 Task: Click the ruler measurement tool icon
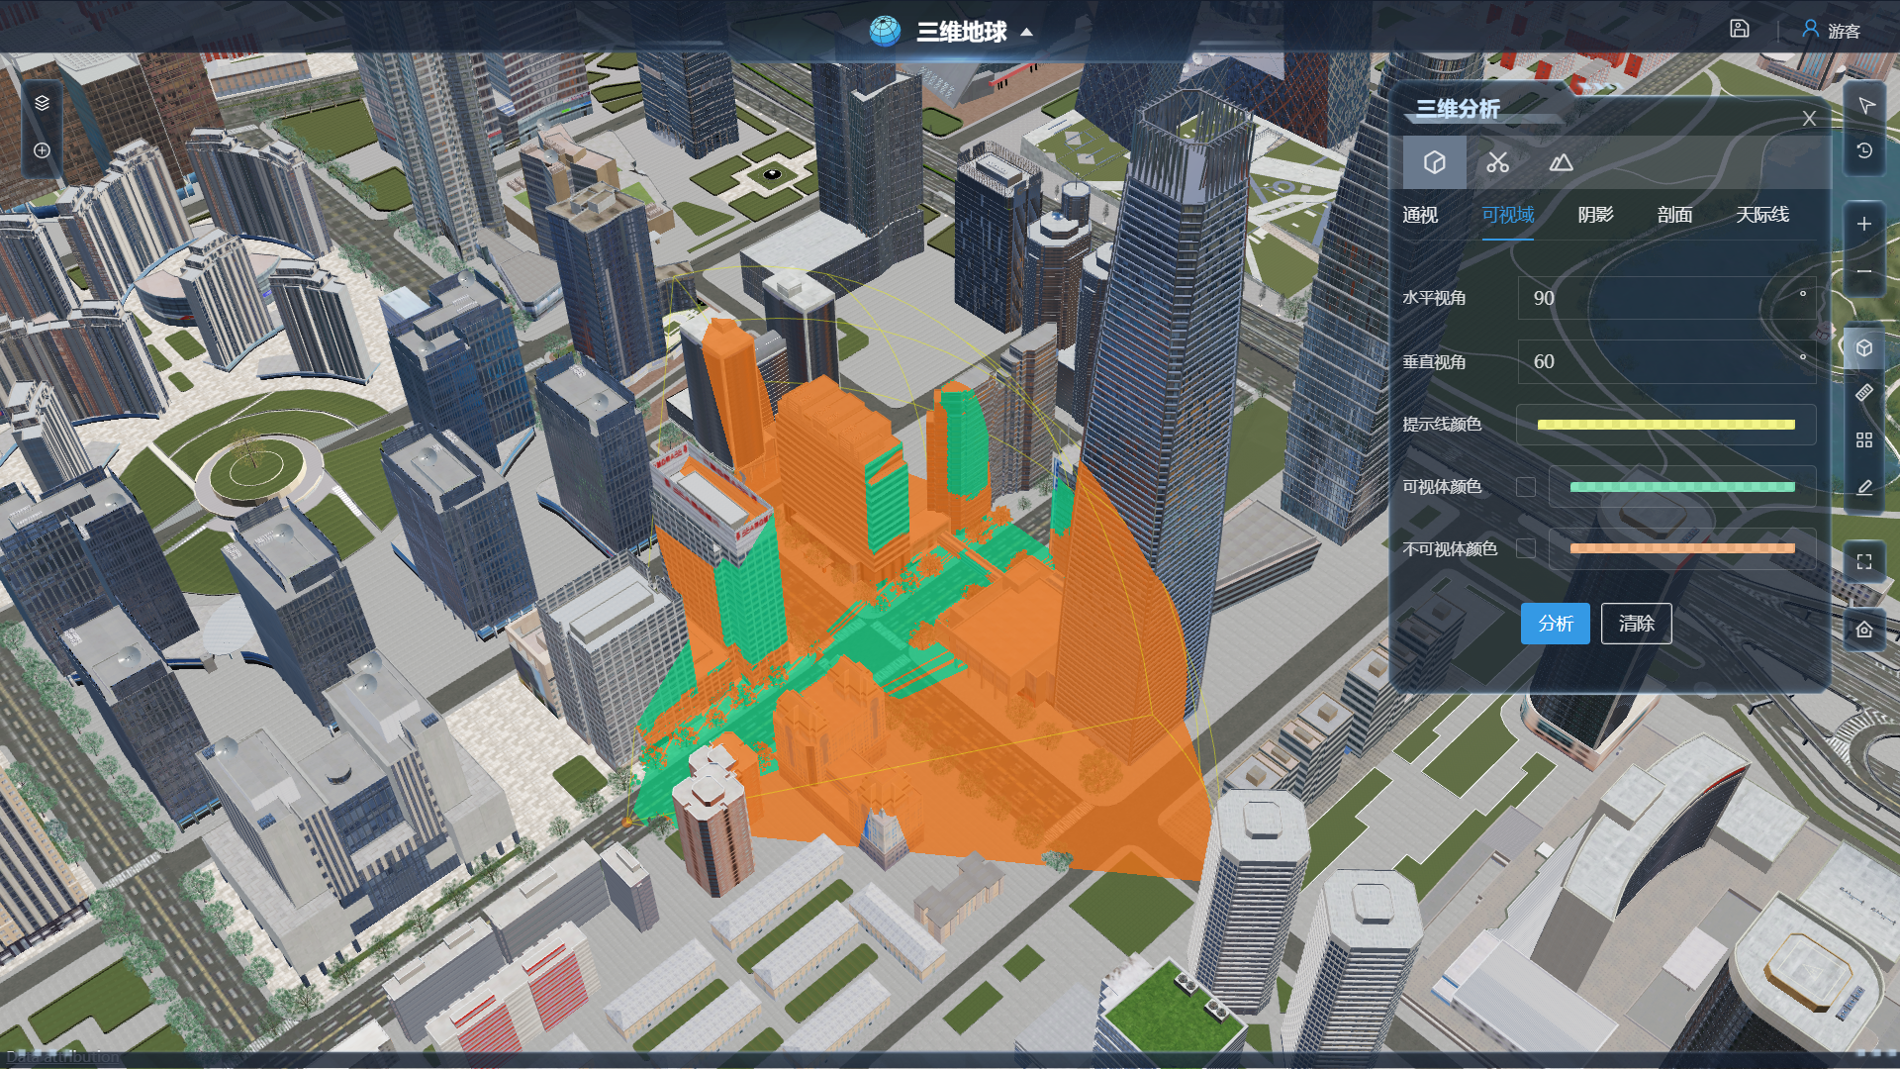click(x=1864, y=393)
